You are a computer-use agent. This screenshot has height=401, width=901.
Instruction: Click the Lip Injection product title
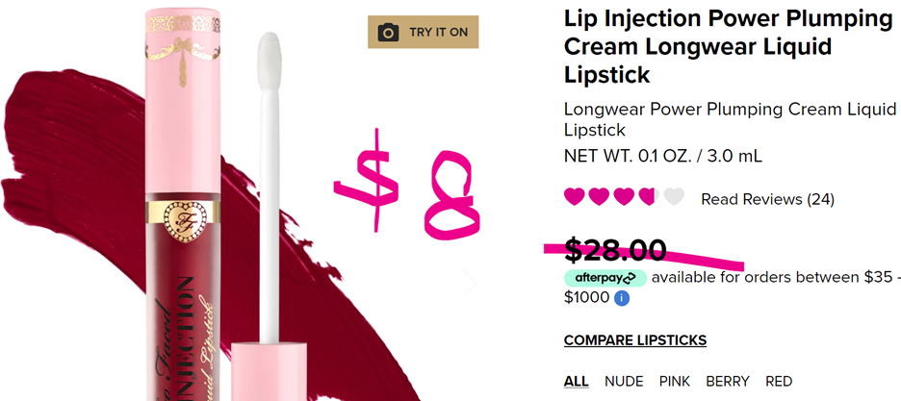click(x=728, y=46)
